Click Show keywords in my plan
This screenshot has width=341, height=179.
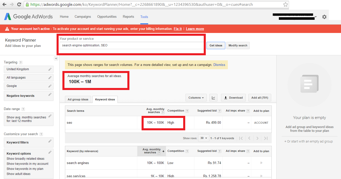(25, 169)
